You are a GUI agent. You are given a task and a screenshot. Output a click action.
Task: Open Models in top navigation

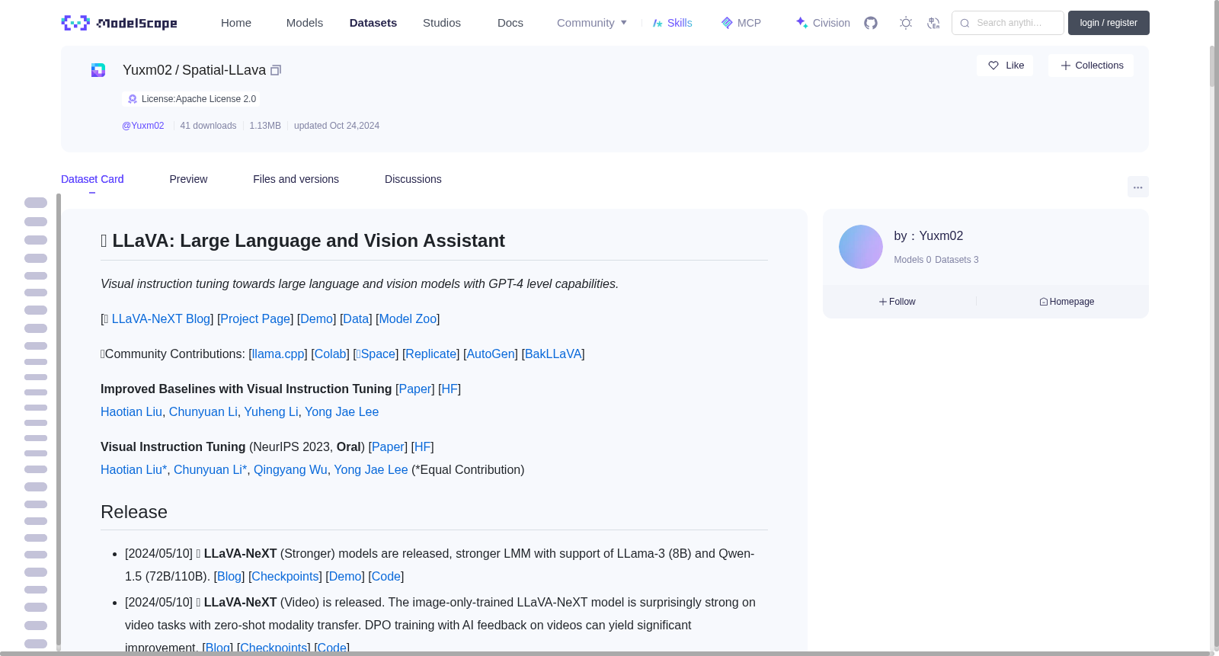click(305, 23)
